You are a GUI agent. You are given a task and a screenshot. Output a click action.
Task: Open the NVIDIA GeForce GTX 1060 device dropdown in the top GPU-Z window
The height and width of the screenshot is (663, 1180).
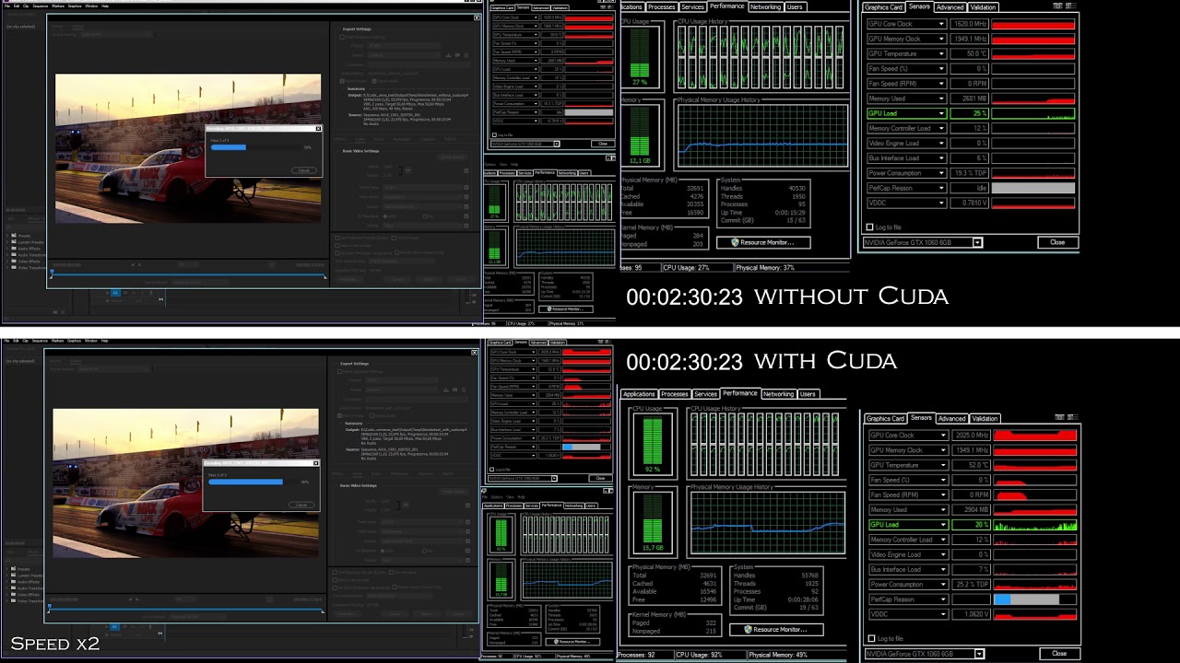pyautogui.click(x=977, y=242)
